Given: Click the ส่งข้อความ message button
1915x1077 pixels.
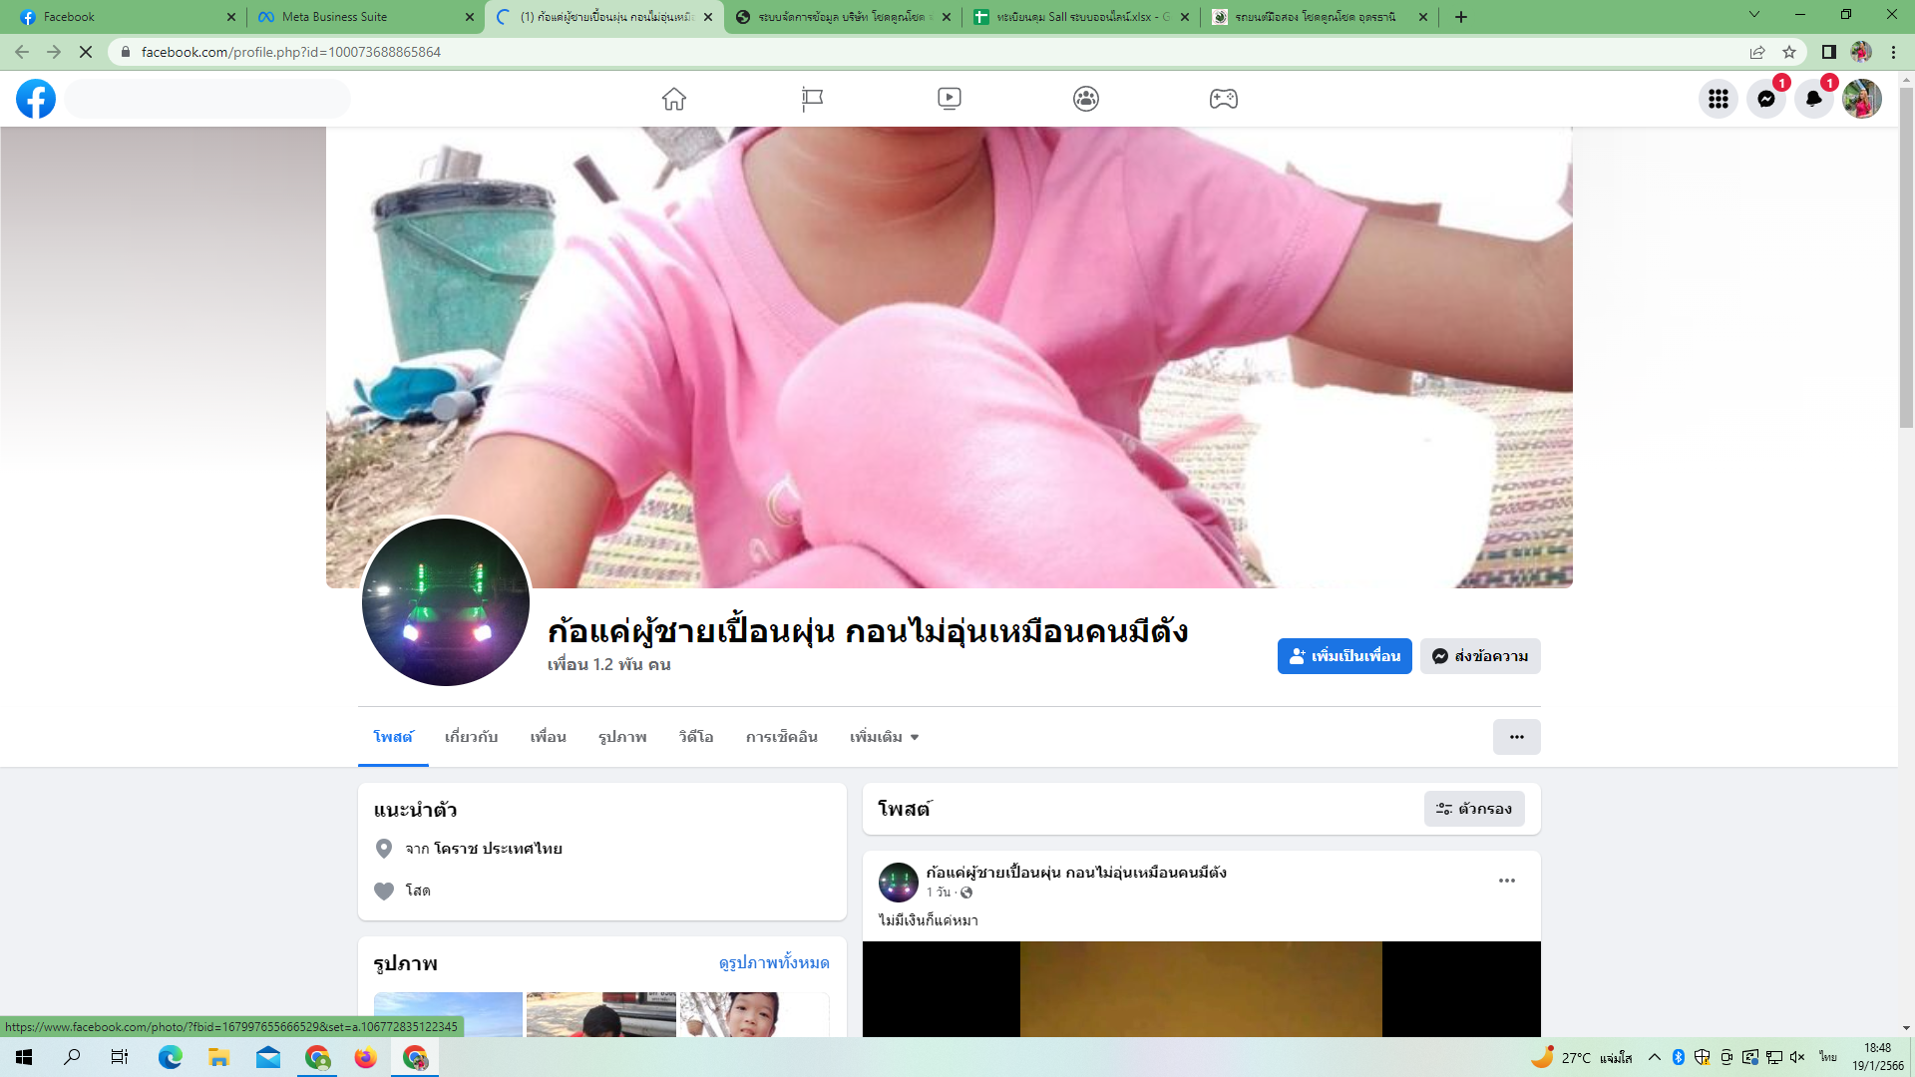Looking at the screenshot, I should point(1480,656).
